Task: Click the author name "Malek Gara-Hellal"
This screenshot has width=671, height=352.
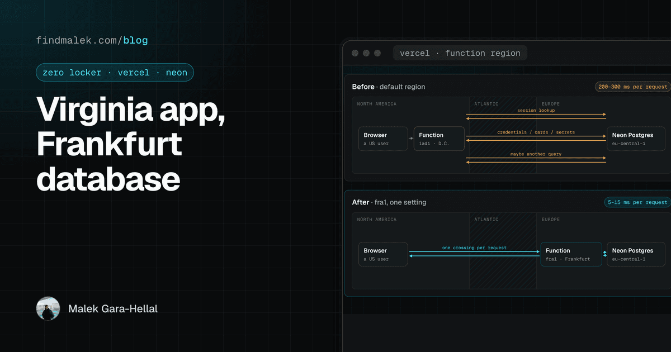Action: (x=113, y=308)
